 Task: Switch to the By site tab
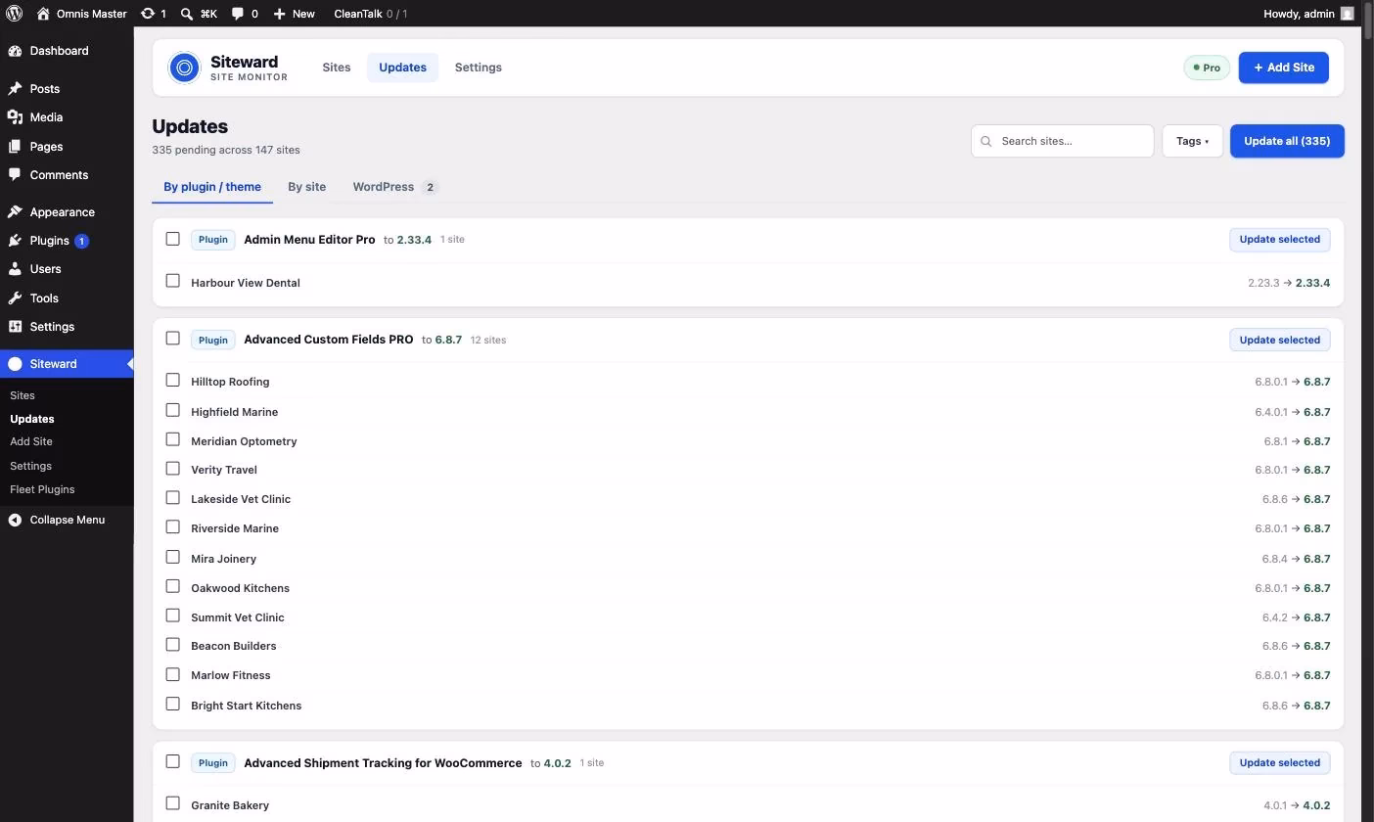click(307, 187)
